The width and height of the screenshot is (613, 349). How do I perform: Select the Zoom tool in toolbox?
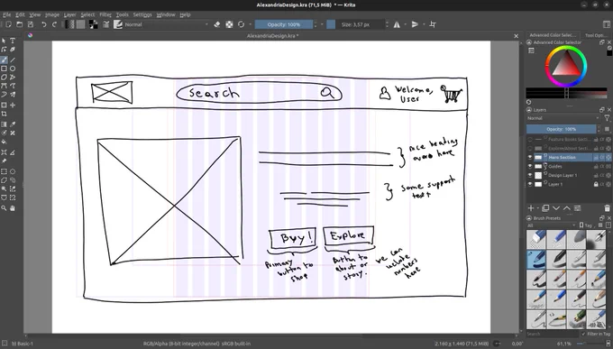(x=4, y=208)
